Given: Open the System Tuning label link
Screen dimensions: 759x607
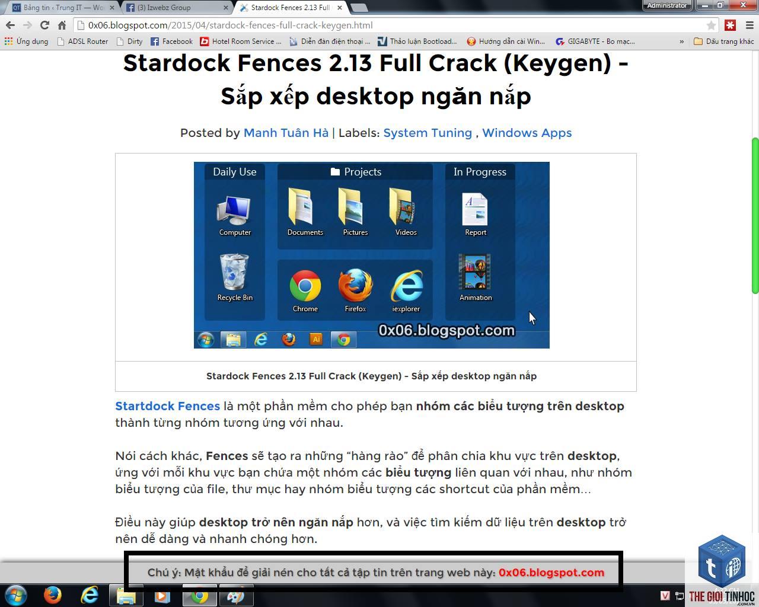Looking at the screenshot, I should [x=428, y=133].
